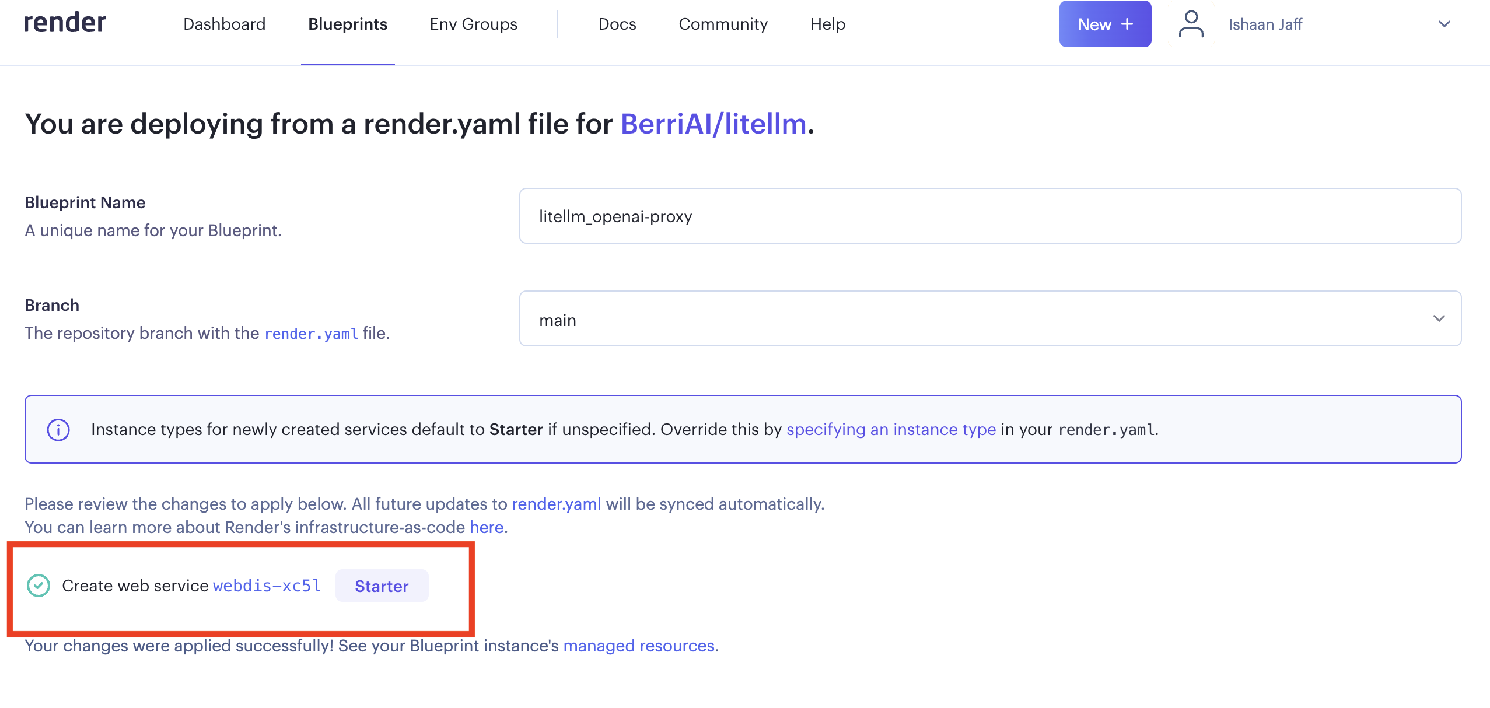
Task: Follow the specifying an instance type link
Action: 891,430
